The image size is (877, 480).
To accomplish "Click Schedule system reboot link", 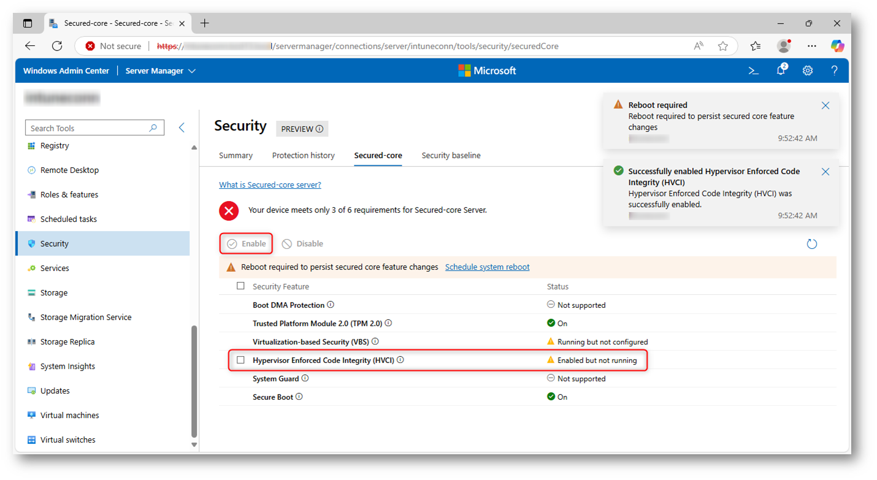I will [x=487, y=267].
